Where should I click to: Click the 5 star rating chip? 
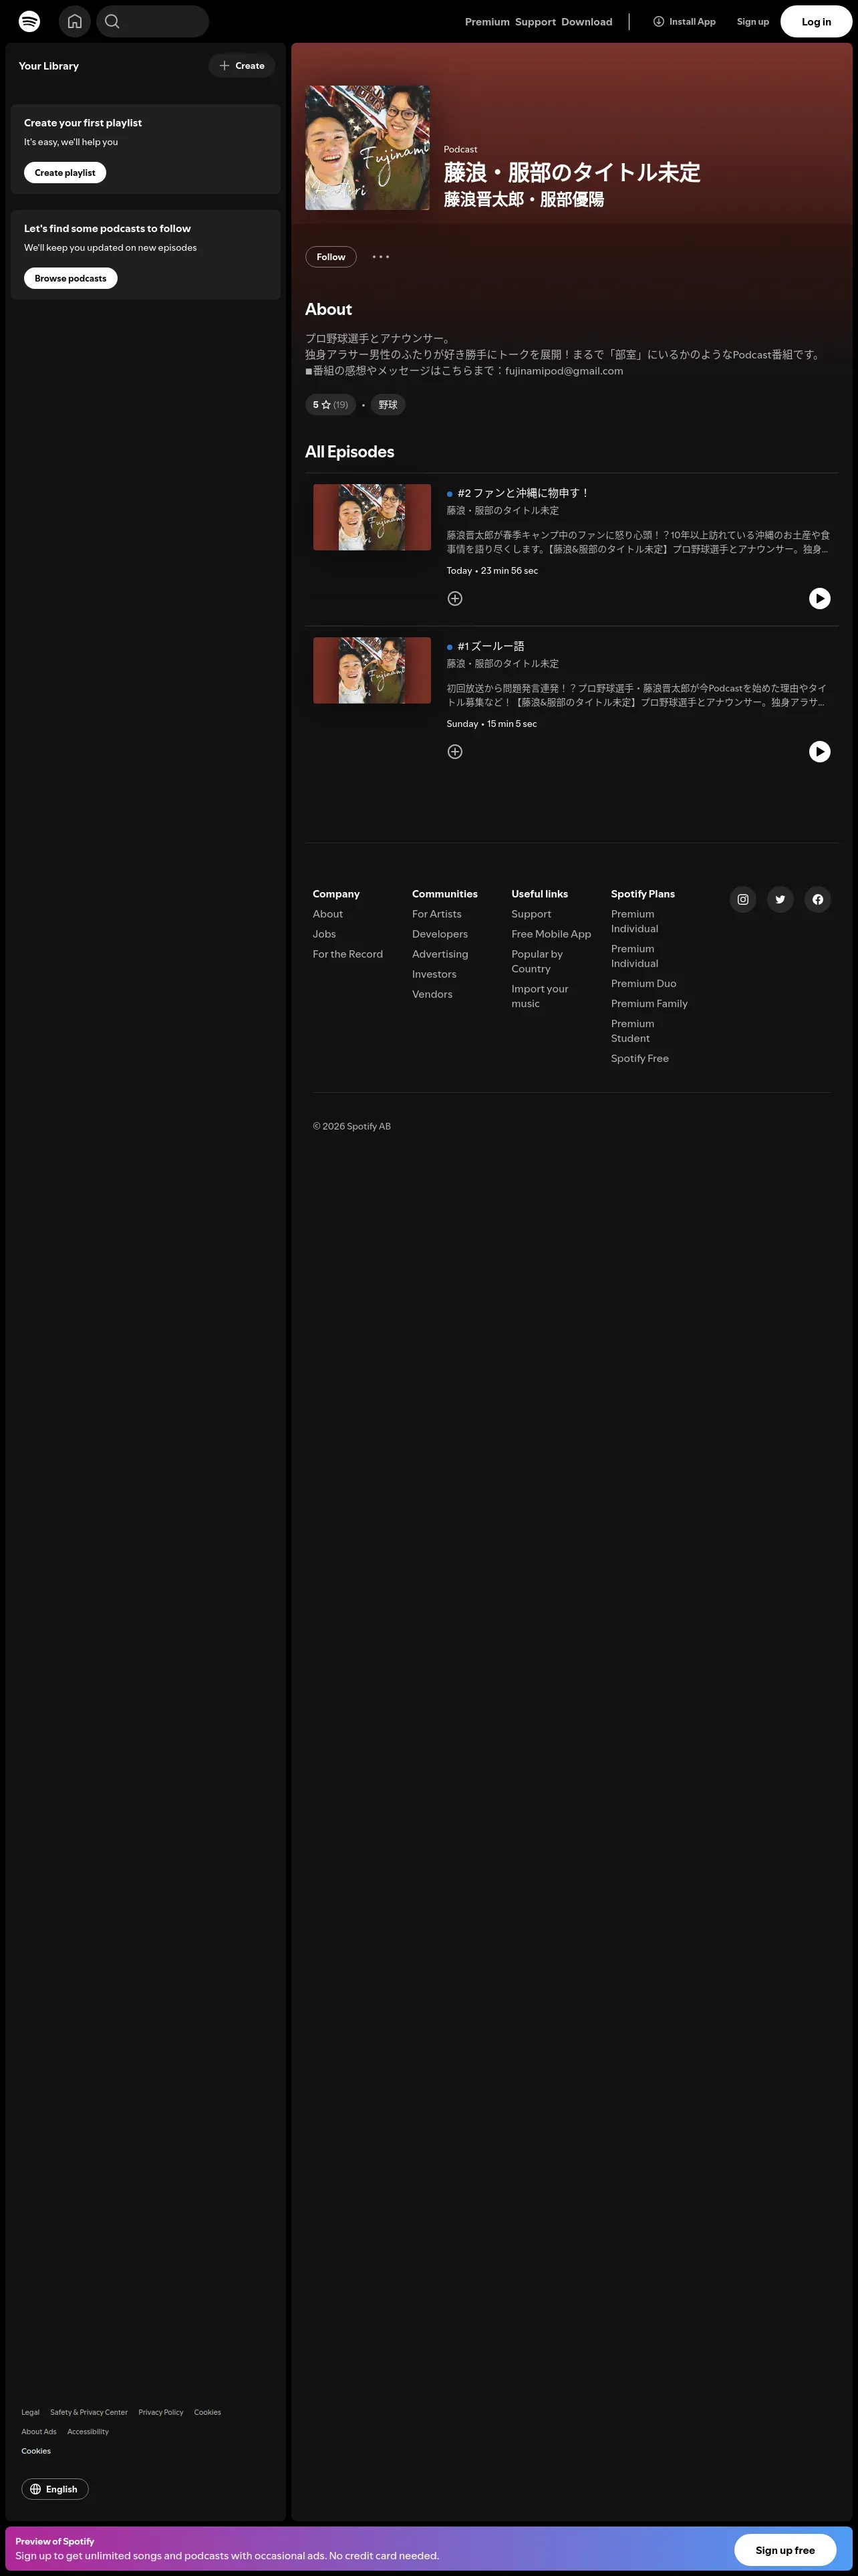(331, 405)
